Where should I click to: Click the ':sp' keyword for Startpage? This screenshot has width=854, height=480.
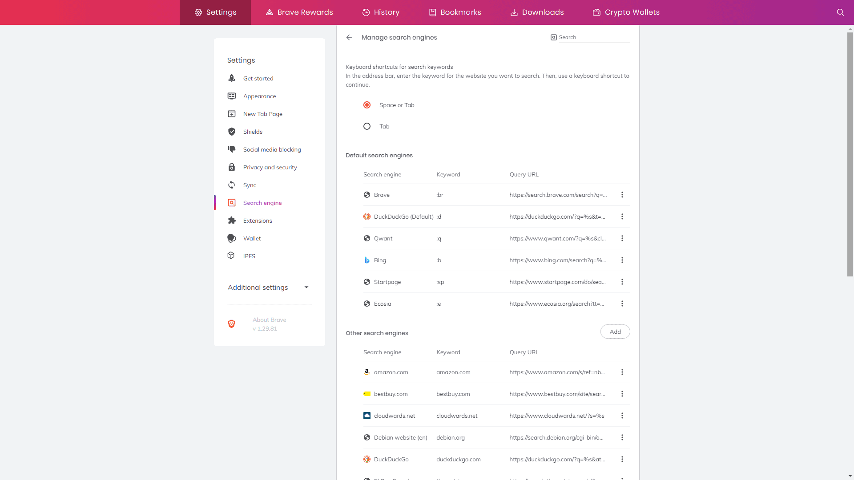point(440,282)
